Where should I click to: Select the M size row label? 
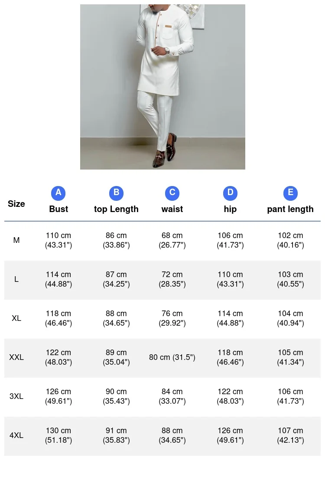16,240
